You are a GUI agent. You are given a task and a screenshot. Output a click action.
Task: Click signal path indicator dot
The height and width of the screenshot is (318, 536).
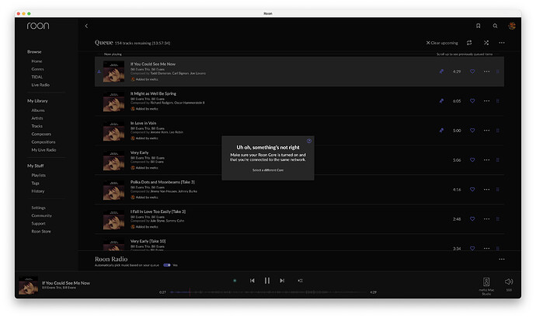[x=235, y=281]
